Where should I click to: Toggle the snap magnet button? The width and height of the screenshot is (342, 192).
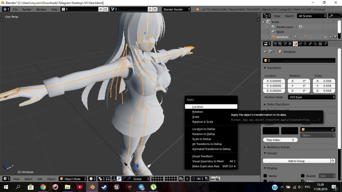click(x=193, y=179)
